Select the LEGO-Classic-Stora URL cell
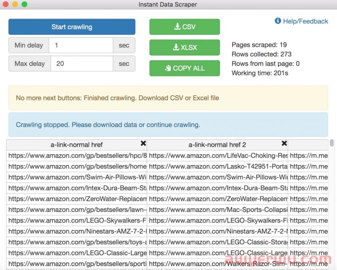Screen dimensions: 337x270 click(217, 242)
